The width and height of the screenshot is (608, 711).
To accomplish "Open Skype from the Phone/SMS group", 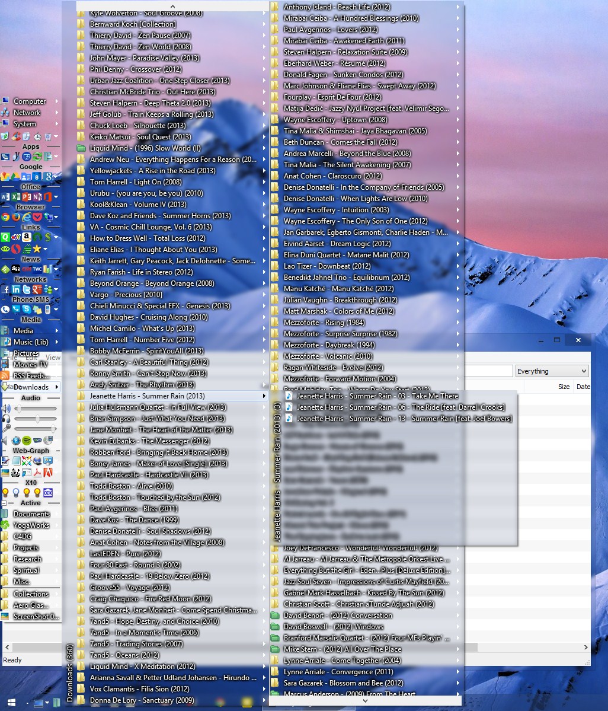I will click(x=27, y=309).
